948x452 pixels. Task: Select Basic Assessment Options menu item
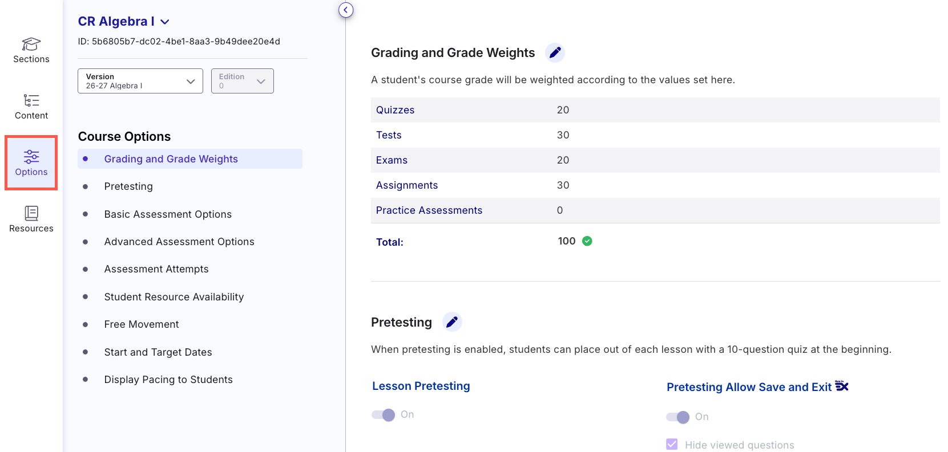click(168, 214)
